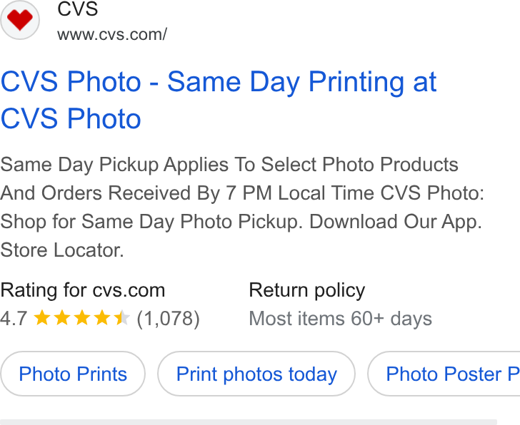
Task: Click the horizontal scrollbar under the chips
Action: pos(249,422)
